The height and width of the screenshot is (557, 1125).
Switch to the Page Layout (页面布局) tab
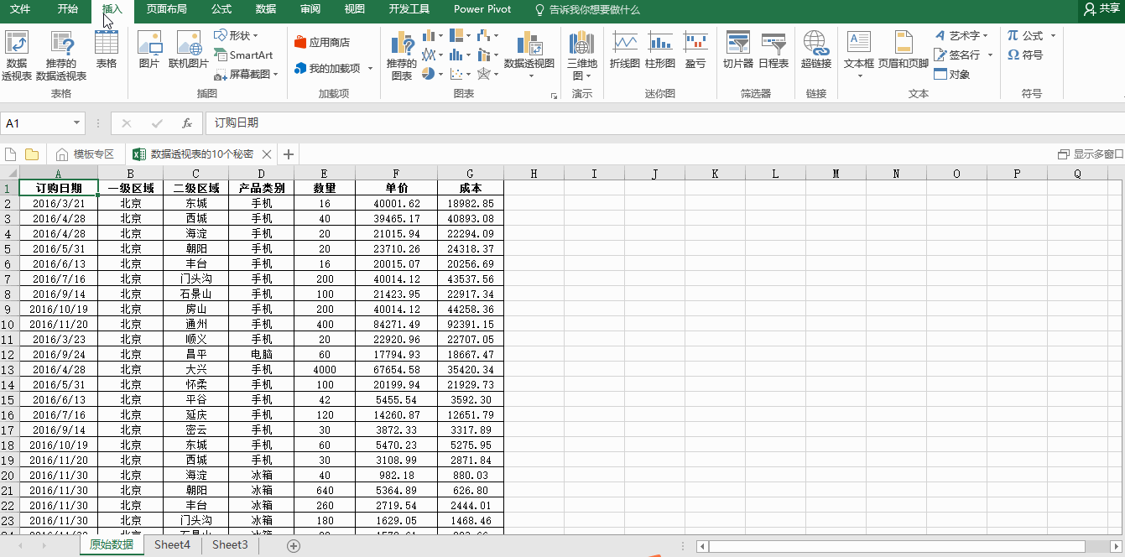click(x=166, y=9)
